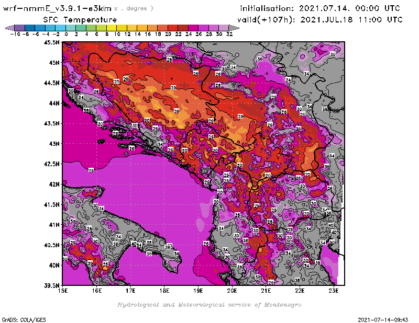
Task: Select the teal legend swatch between 2 and 4
Action: tap(81, 28)
